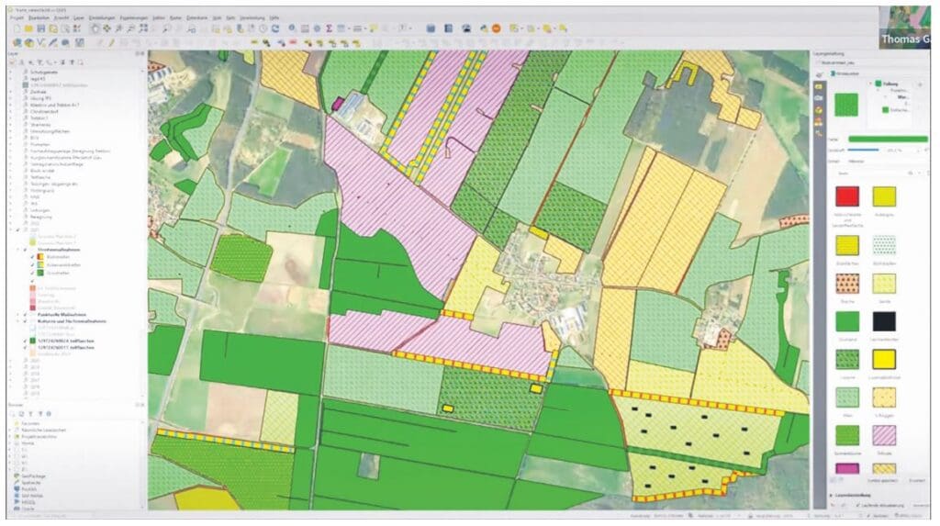
Task: Click the New Project toolbar icon
Action: (17, 28)
